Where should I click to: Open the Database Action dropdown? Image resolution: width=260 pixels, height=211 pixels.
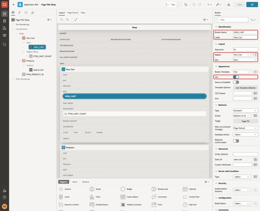click(246, 135)
